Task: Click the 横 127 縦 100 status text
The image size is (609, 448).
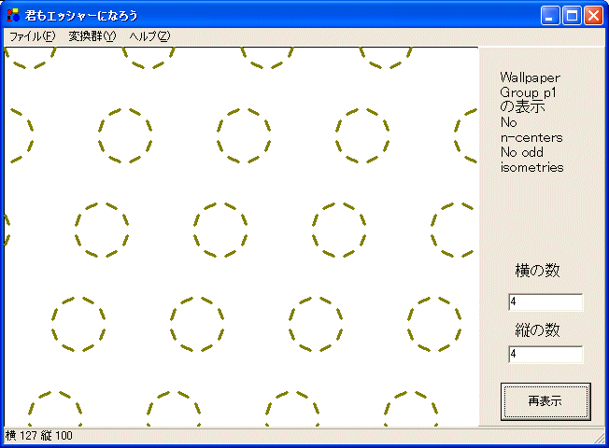Action: point(39,436)
